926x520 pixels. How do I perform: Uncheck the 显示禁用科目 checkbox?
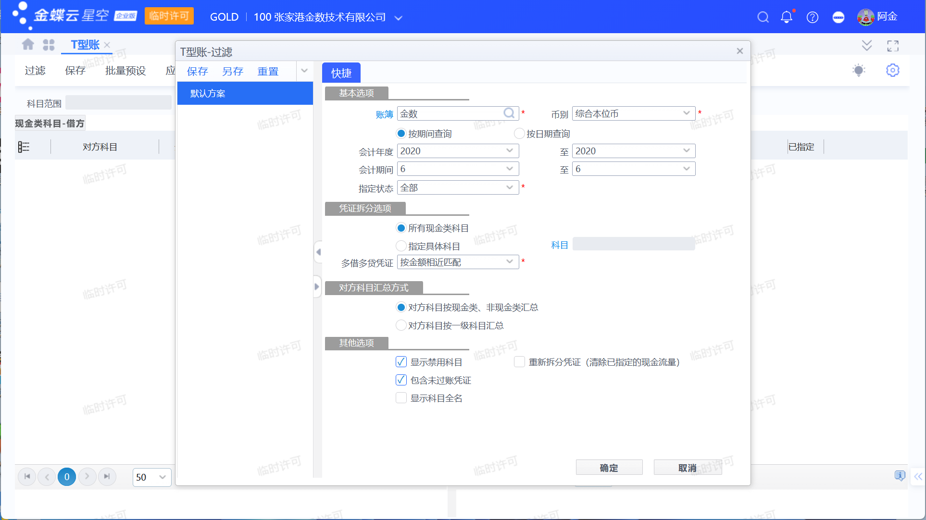(401, 362)
